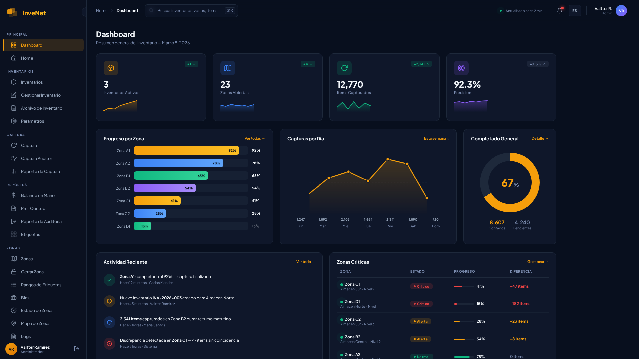Click the Zona A1 92% progress bar
Viewport: 639px width, 359px height.
tap(186, 150)
